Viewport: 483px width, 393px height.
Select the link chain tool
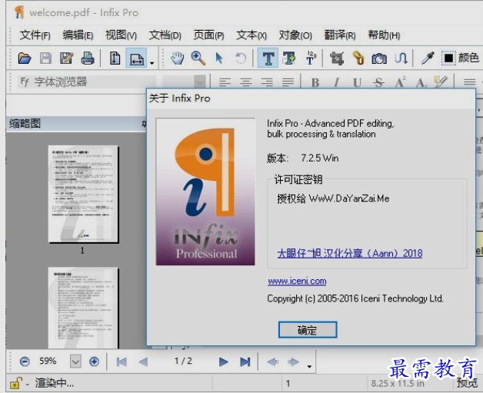tap(358, 58)
